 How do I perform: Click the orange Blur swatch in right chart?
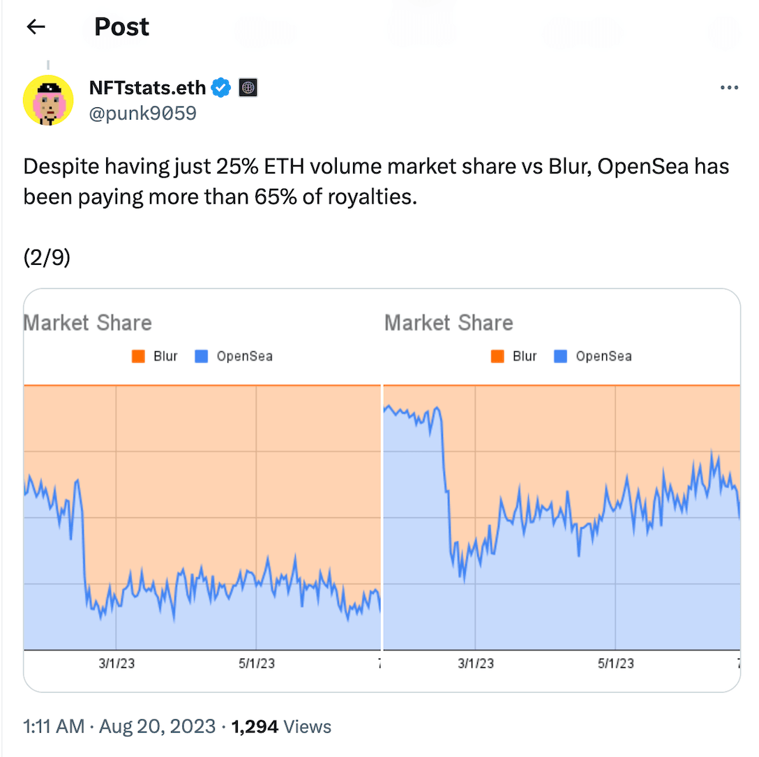point(497,356)
